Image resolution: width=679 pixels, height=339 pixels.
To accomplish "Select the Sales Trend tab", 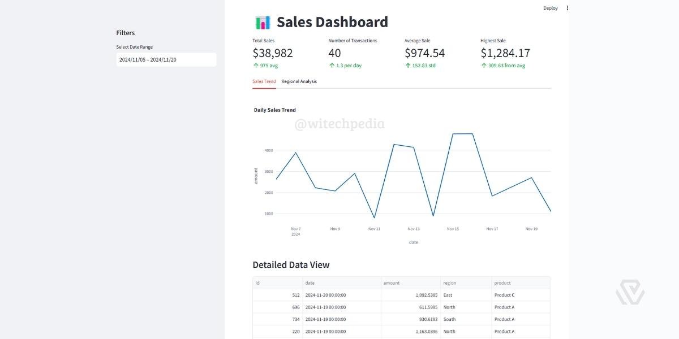I will click(264, 81).
